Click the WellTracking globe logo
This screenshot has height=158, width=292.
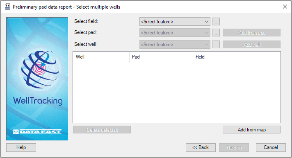pyautogui.click(x=40, y=69)
